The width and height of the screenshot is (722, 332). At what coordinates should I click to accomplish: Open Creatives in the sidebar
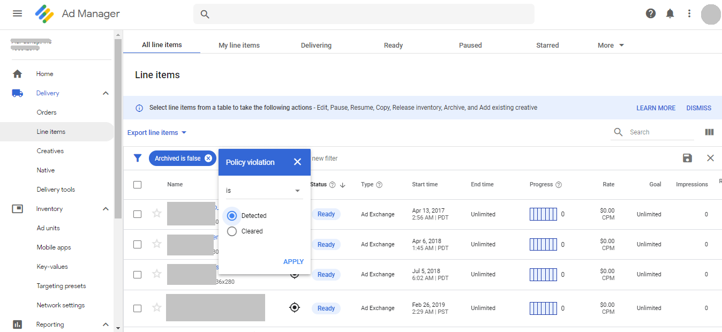(x=50, y=151)
